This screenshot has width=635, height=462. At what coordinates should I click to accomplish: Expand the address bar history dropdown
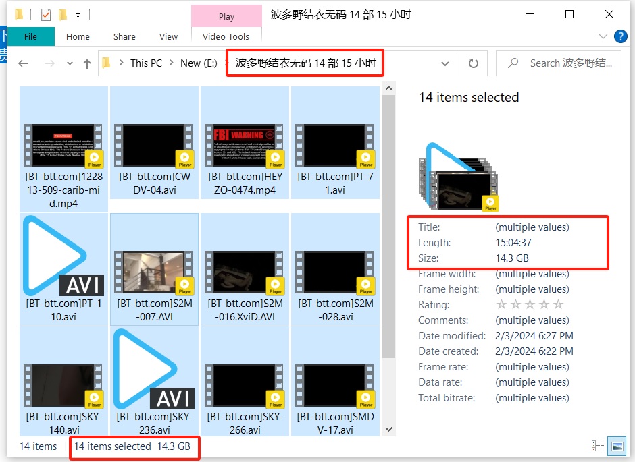click(445, 63)
